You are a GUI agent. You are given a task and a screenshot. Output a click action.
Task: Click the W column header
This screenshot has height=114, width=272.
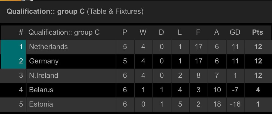point(143,32)
